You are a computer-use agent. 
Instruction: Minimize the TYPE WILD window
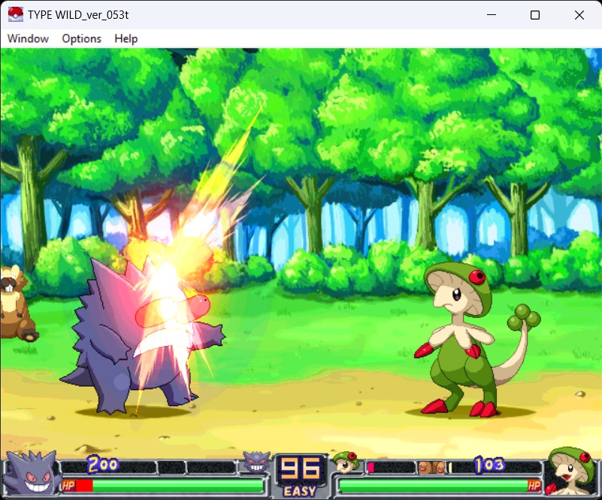point(492,14)
